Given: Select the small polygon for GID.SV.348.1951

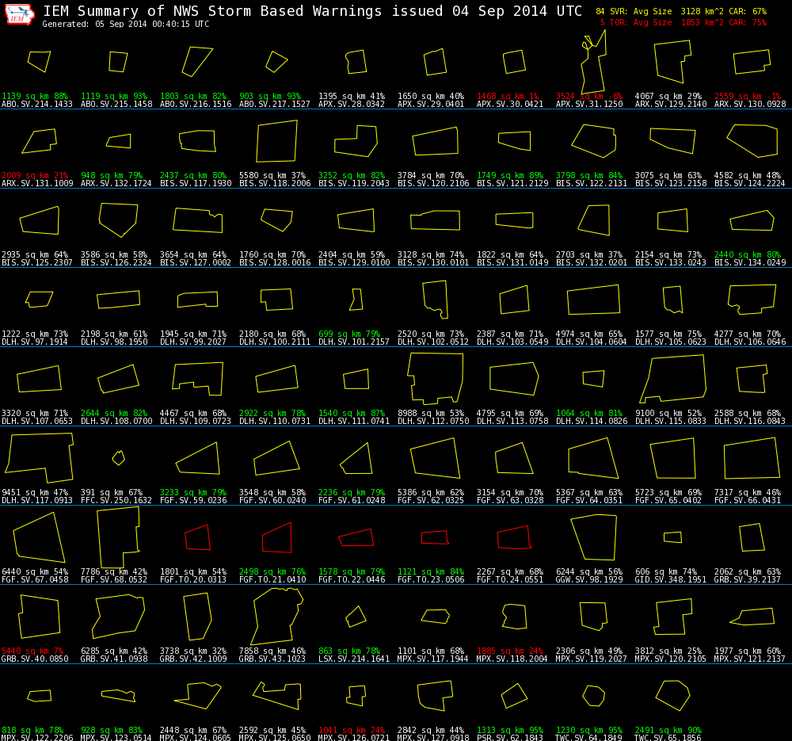Looking at the screenshot, I should [x=672, y=537].
